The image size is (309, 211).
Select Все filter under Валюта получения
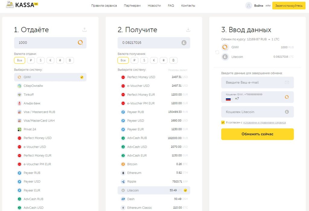(x=123, y=61)
